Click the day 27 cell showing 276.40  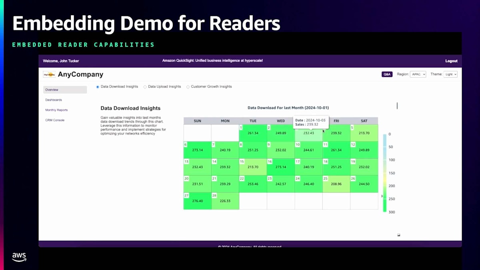point(197,201)
